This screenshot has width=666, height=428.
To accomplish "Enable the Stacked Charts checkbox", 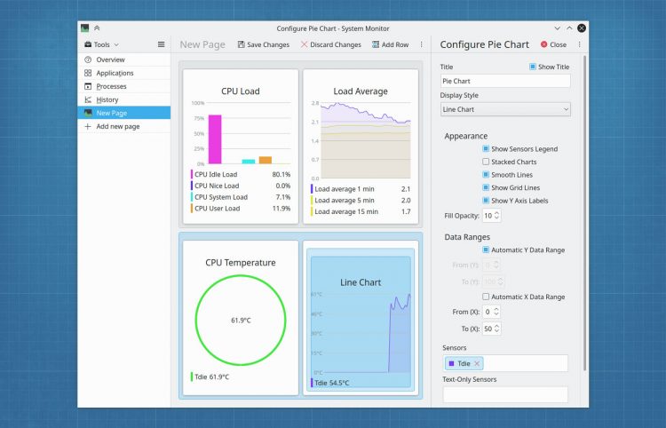I will pos(486,162).
